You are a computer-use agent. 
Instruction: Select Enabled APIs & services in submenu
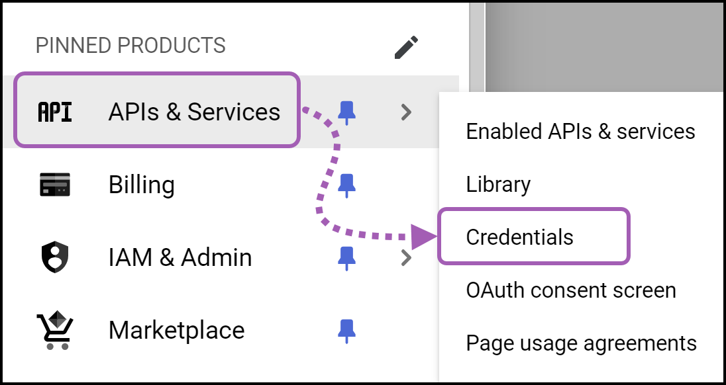(580, 131)
